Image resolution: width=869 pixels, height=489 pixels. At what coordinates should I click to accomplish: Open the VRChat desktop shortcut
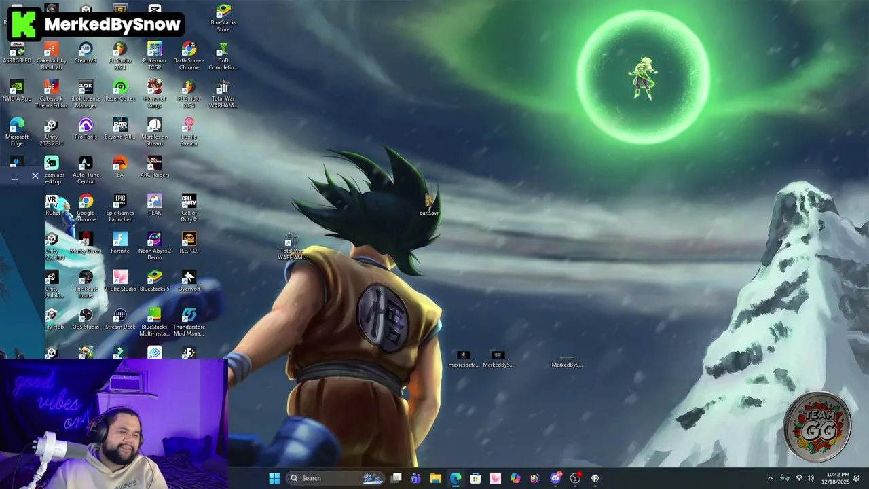click(x=52, y=205)
